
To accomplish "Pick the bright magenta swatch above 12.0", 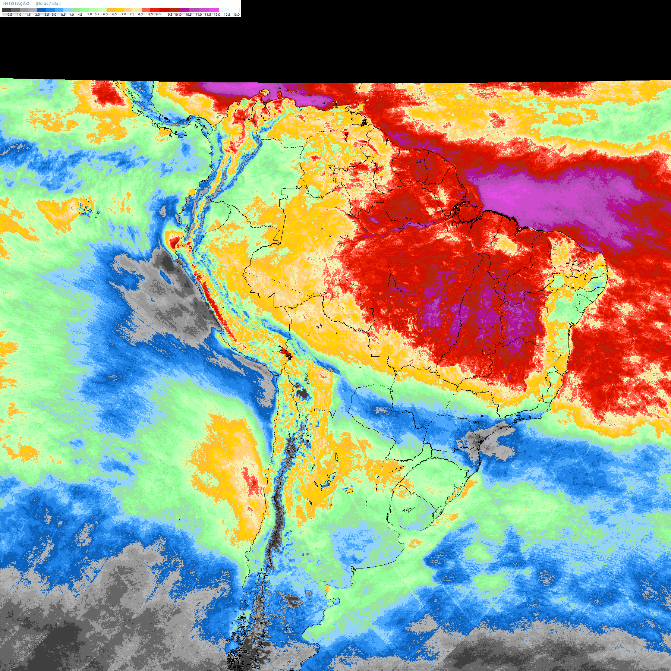I will 214,10.
